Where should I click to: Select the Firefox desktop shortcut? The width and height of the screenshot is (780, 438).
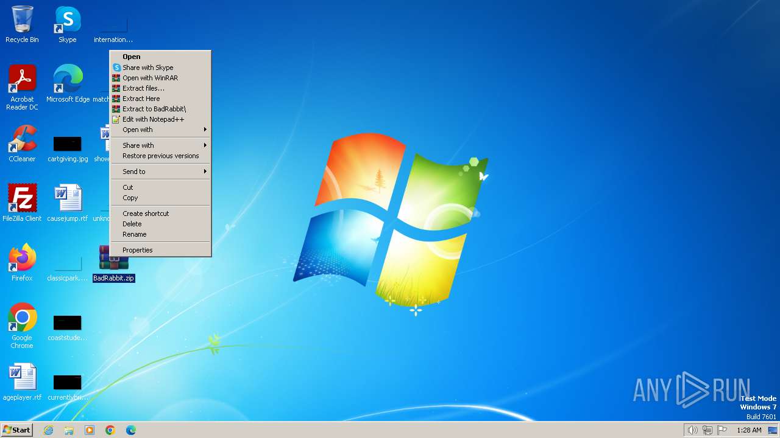22,263
